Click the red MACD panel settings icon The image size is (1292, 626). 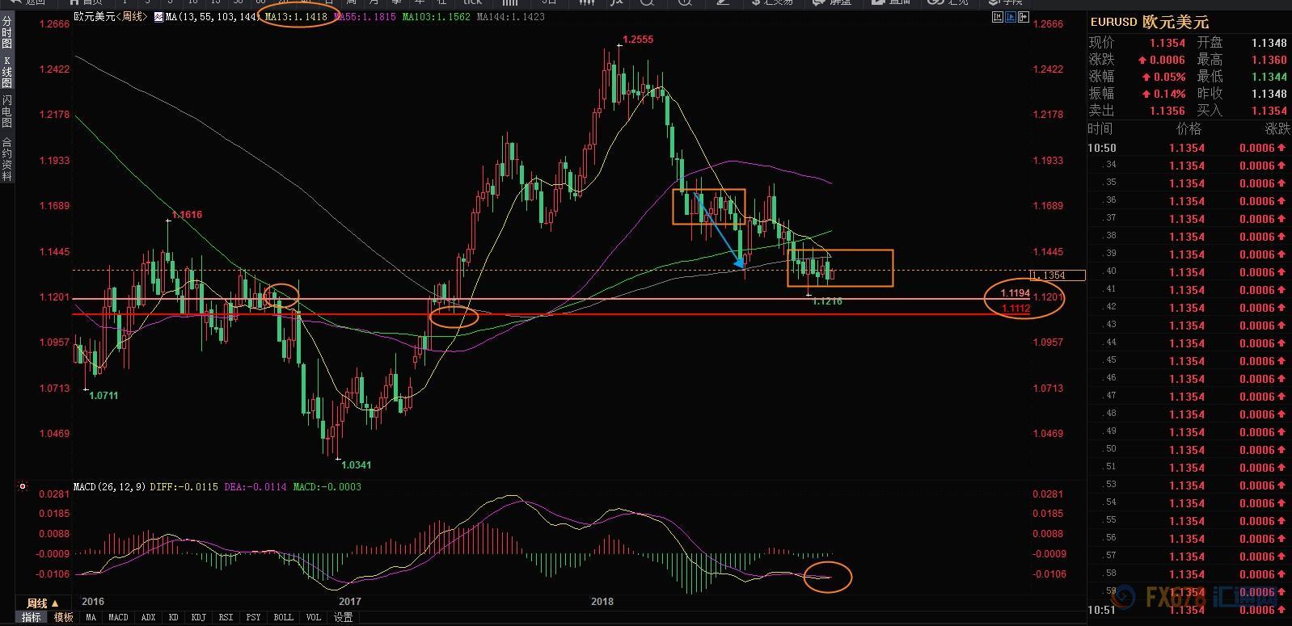pos(23,487)
